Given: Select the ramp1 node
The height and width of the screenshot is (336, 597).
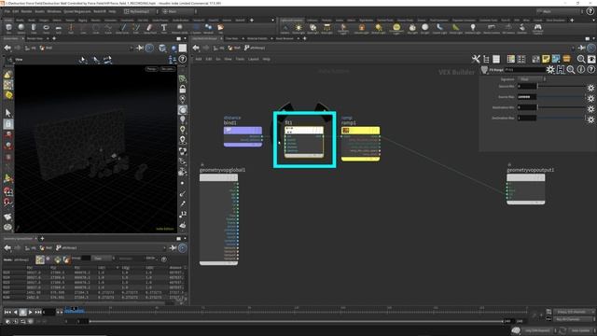Looking at the screenshot, I should [360, 144].
